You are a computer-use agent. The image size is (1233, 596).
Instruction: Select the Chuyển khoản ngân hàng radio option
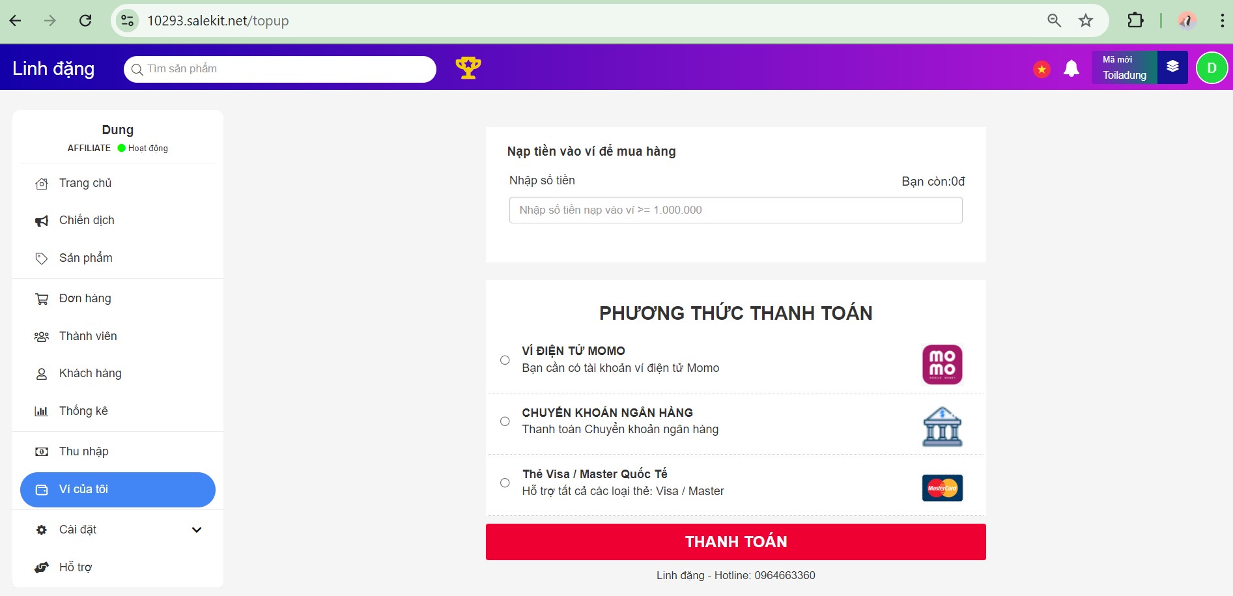pyautogui.click(x=505, y=421)
